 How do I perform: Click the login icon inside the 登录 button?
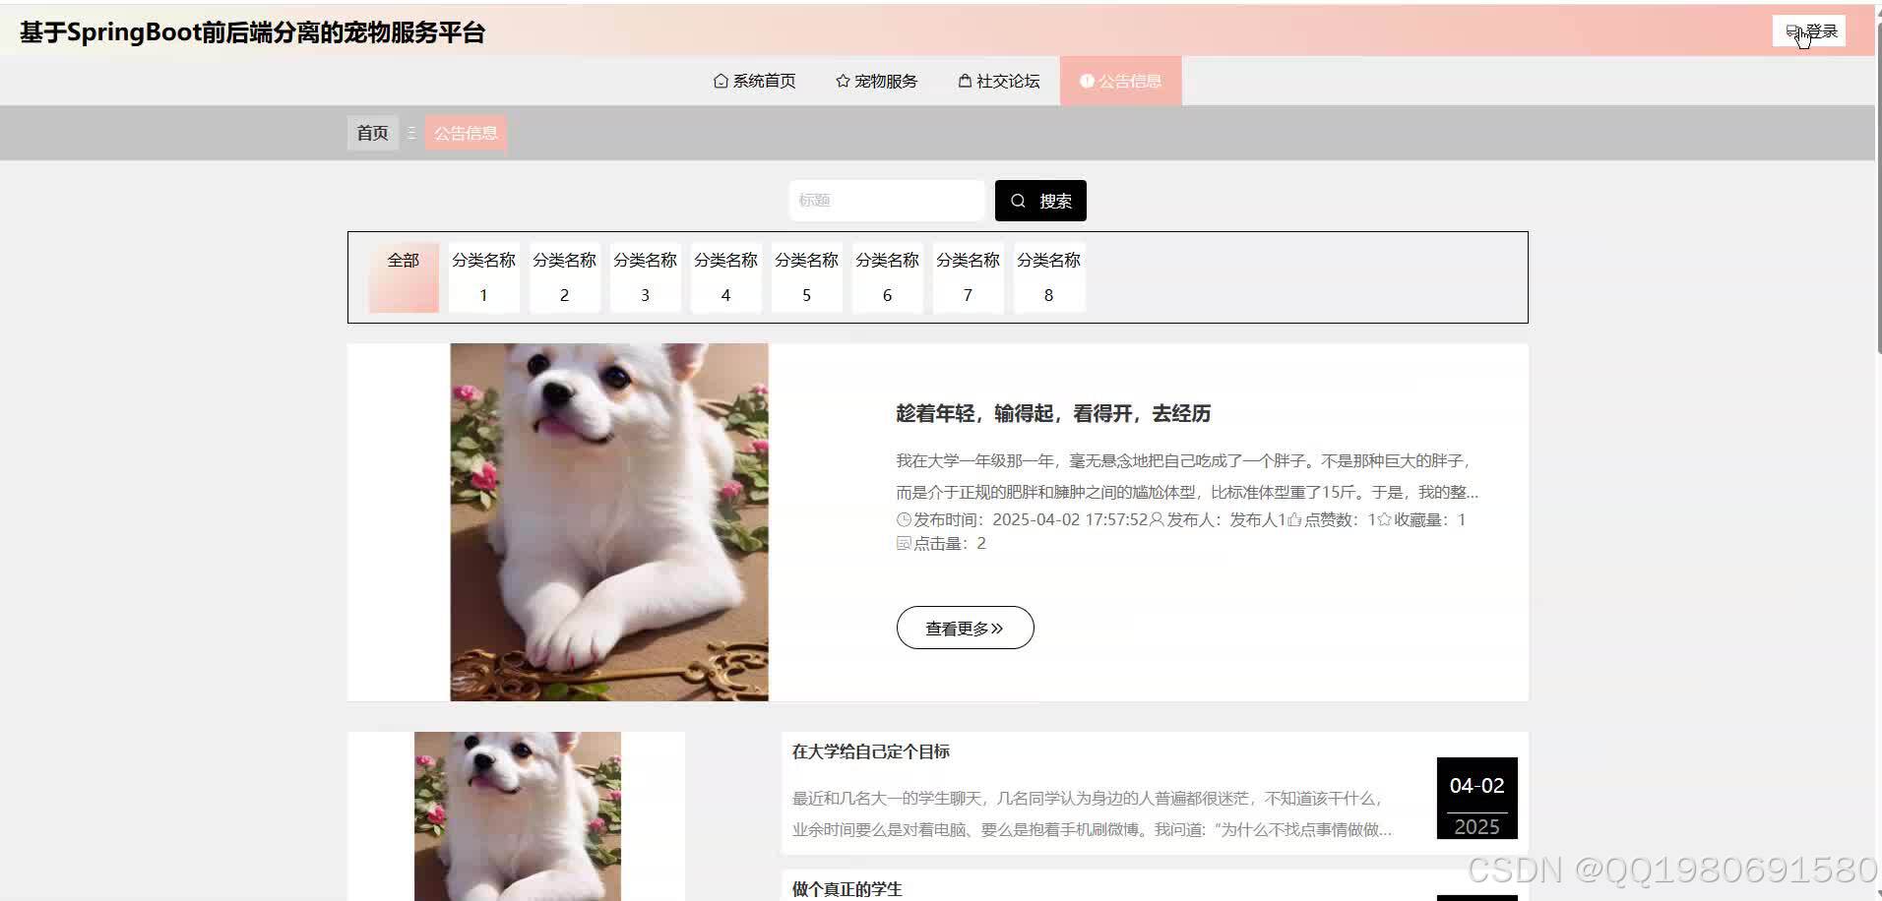click(1790, 30)
